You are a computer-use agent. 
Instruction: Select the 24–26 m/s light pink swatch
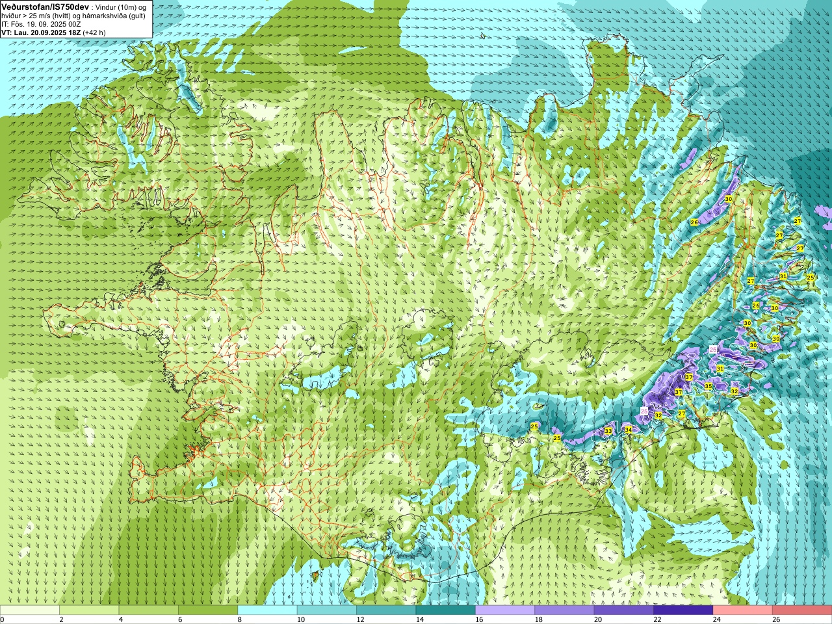tap(742, 610)
